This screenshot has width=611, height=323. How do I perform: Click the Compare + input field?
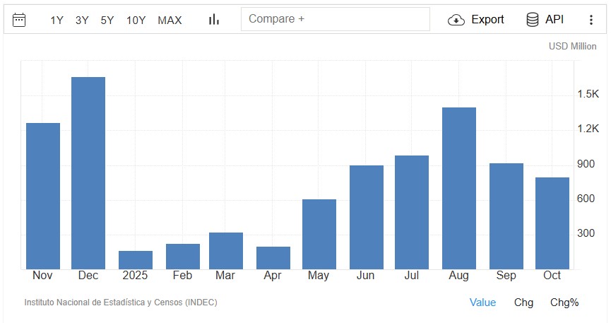(x=335, y=19)
